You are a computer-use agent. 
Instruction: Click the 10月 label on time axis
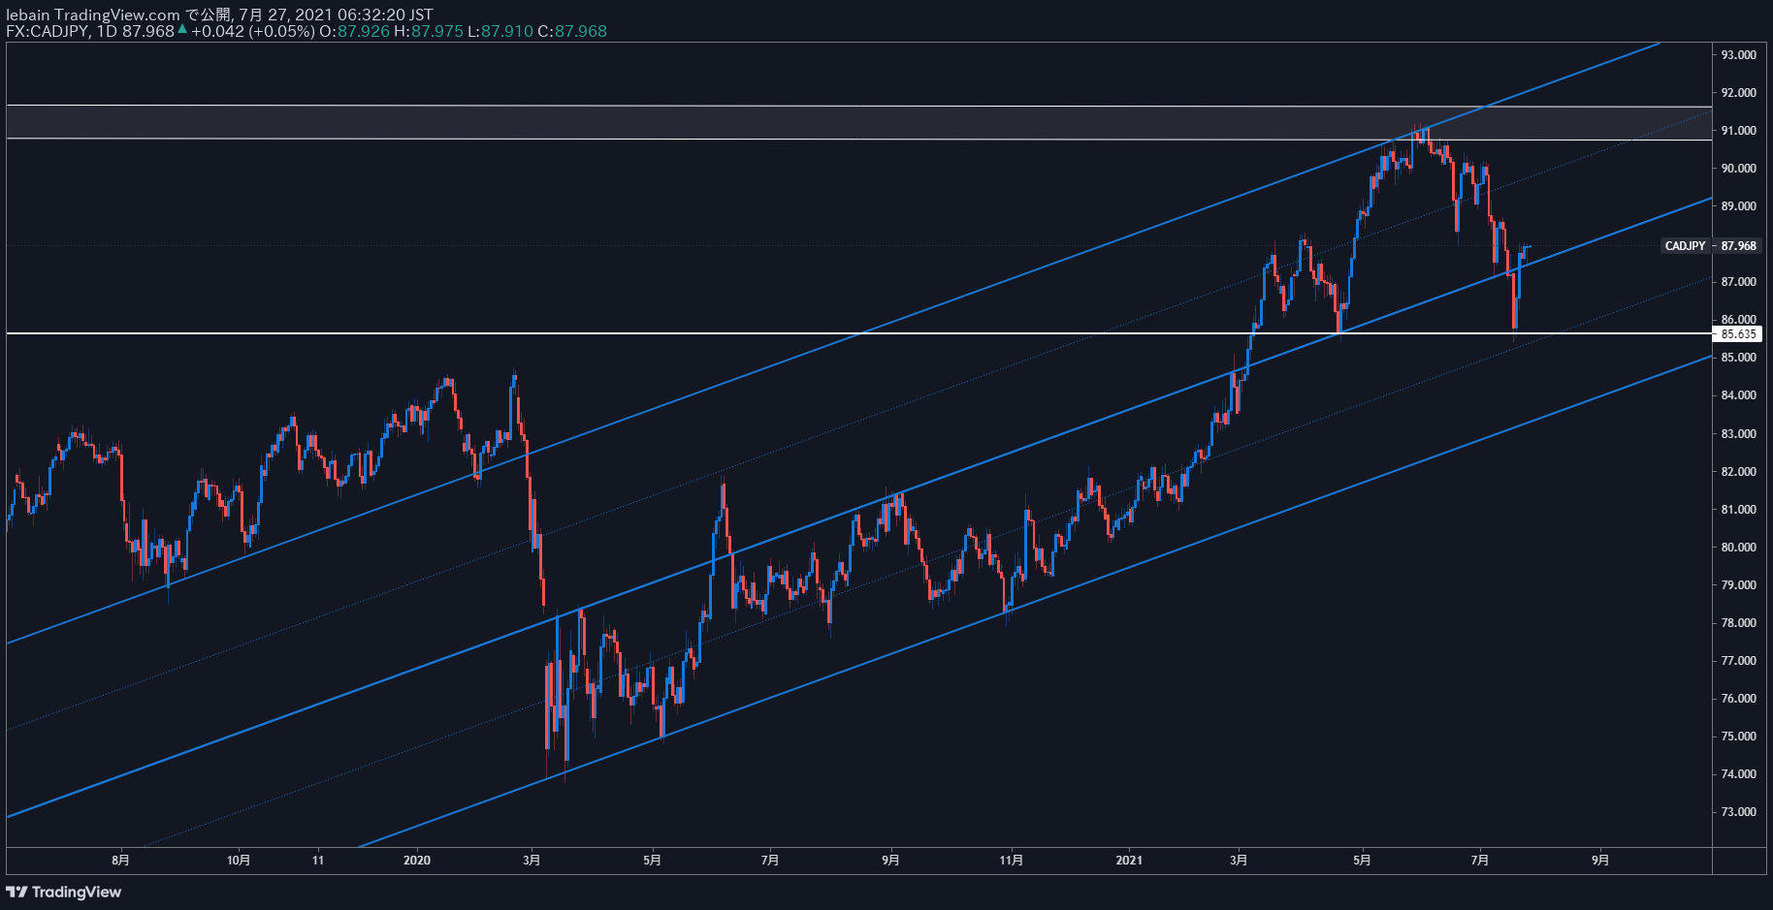239,861
